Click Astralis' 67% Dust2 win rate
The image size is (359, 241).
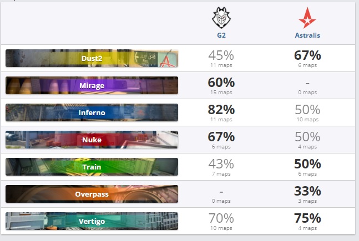(307, 55)
